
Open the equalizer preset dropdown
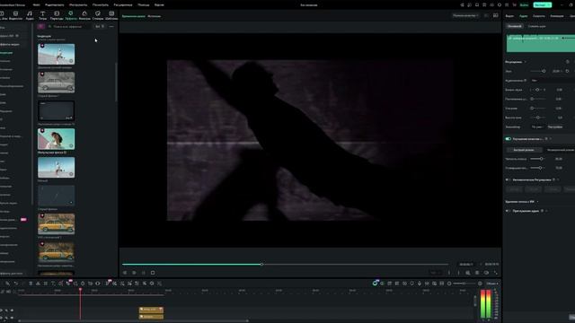[537, 127]
